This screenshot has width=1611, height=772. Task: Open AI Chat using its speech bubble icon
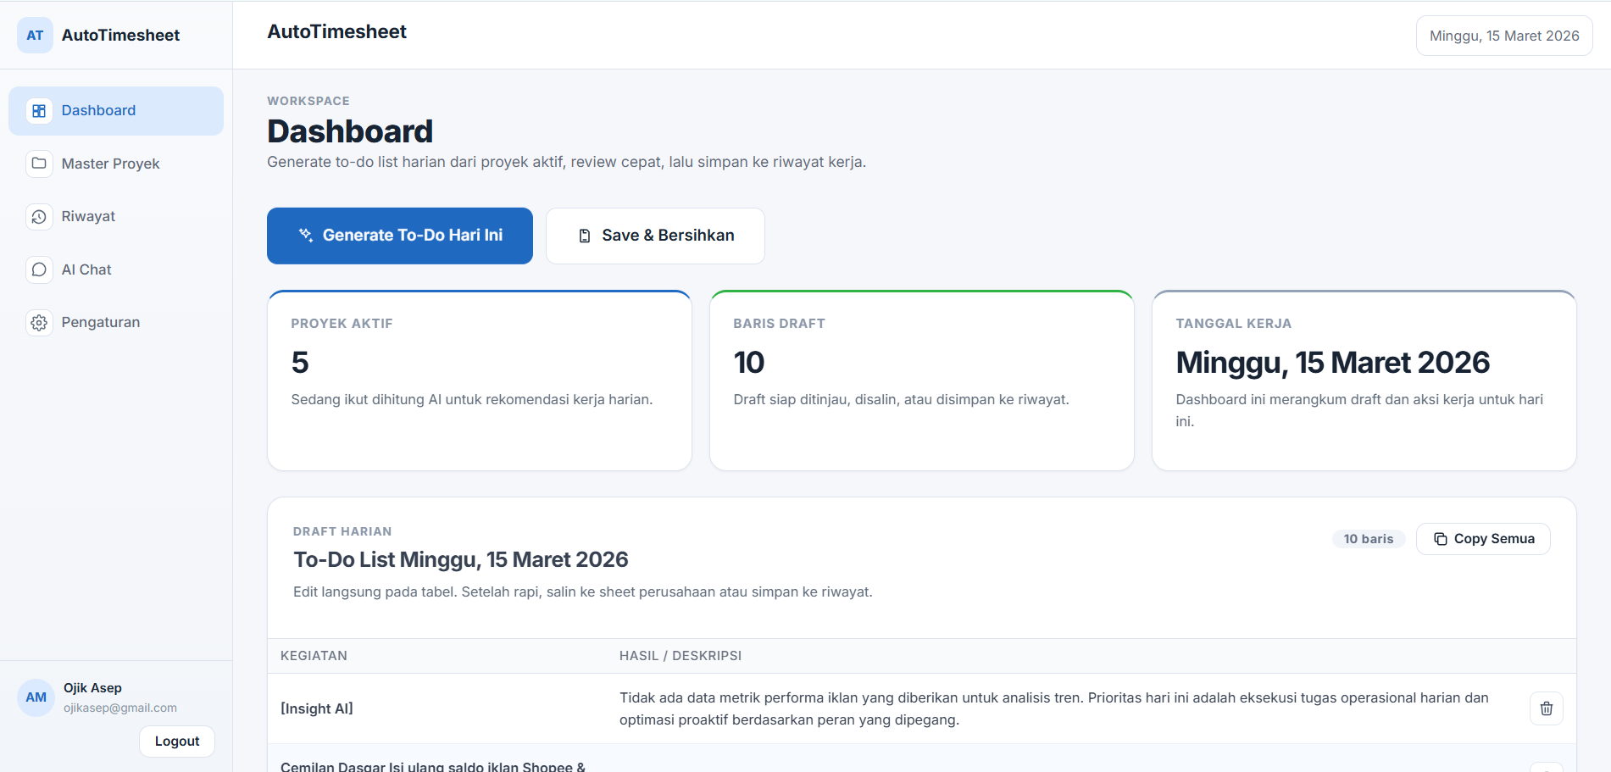39,269
